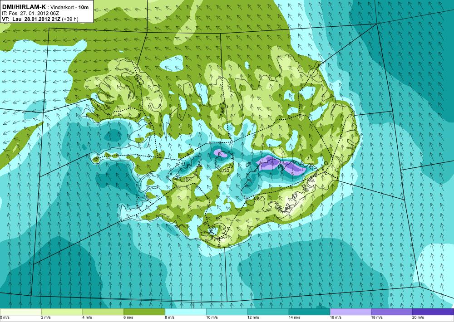
Task: Select the dark teal 14–16 m/s legend swatch
Action: click(309, 312)
